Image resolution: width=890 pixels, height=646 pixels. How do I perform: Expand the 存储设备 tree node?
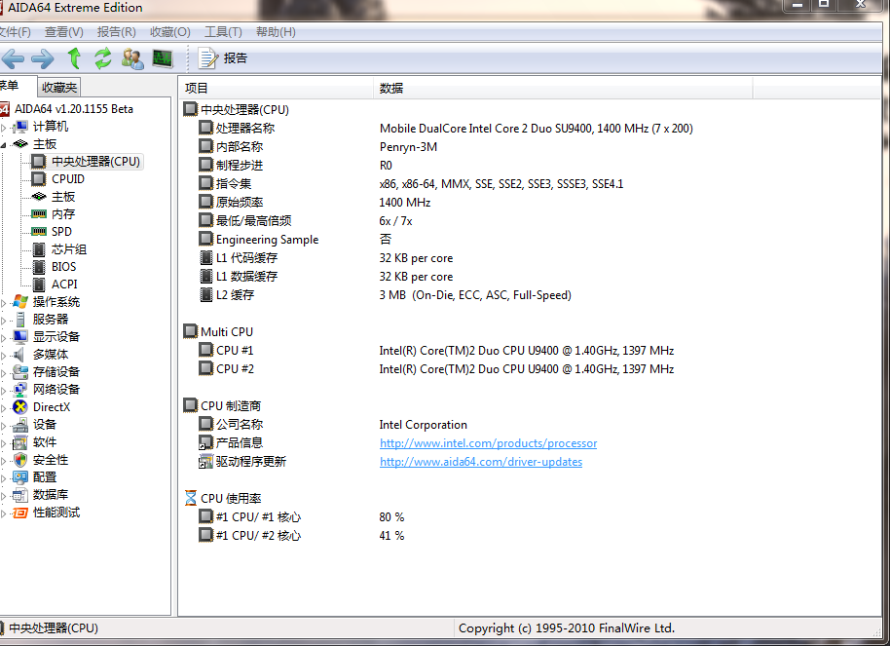[x=3, y=373]
